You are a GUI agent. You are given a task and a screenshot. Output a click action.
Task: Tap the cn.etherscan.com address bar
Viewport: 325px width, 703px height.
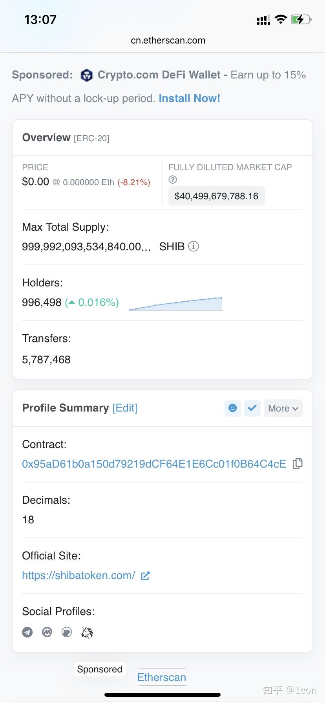(x=168, y=40)
